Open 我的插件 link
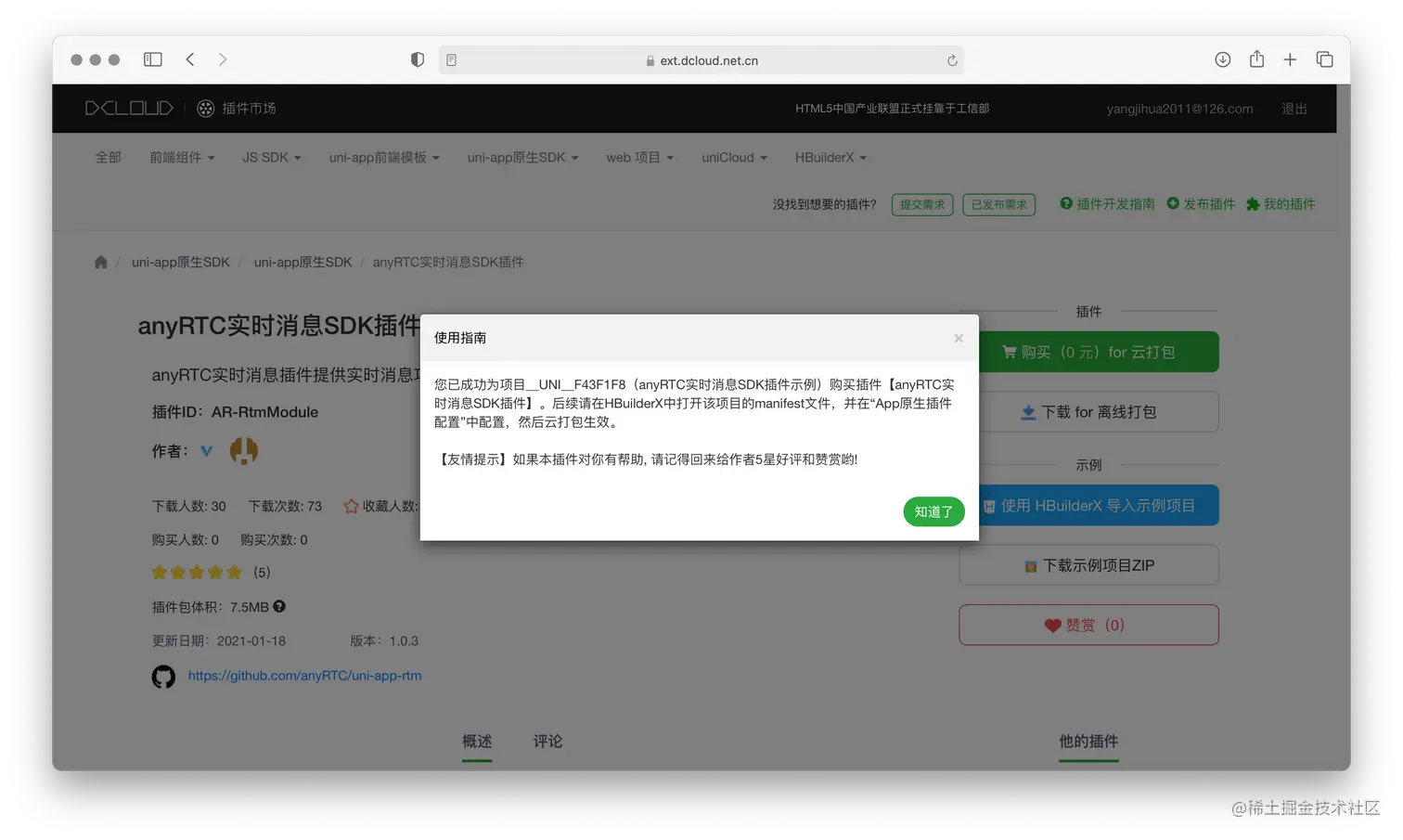This screenshot has width=1403, height=840. (1281, 204)
